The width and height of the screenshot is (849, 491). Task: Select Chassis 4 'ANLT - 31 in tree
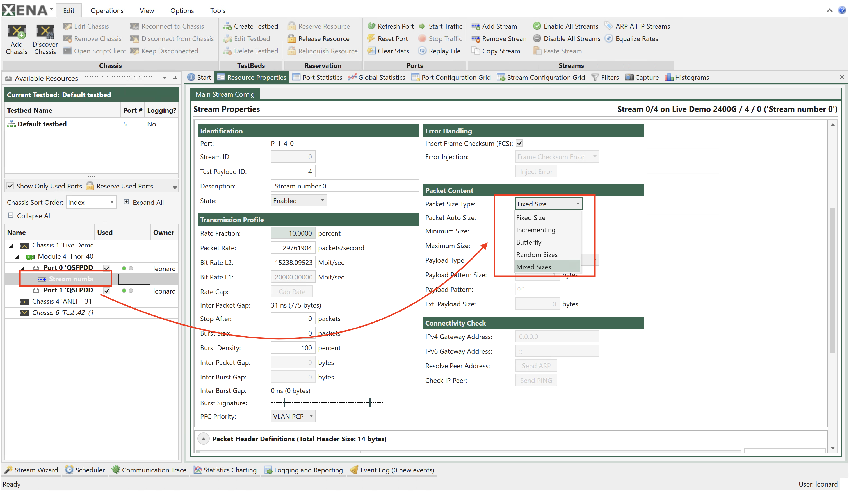pos(62,302)
